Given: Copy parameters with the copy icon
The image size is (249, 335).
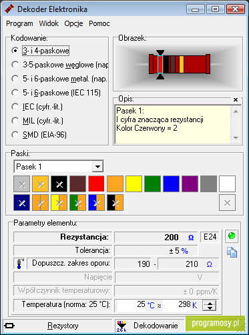Looking at the screenshot, I should pyautogui.click(x=232, y=252).
